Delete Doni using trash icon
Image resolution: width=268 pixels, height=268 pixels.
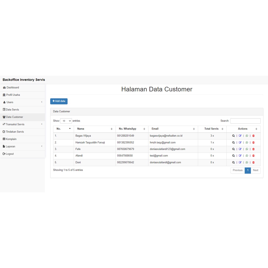pos(253,162)
